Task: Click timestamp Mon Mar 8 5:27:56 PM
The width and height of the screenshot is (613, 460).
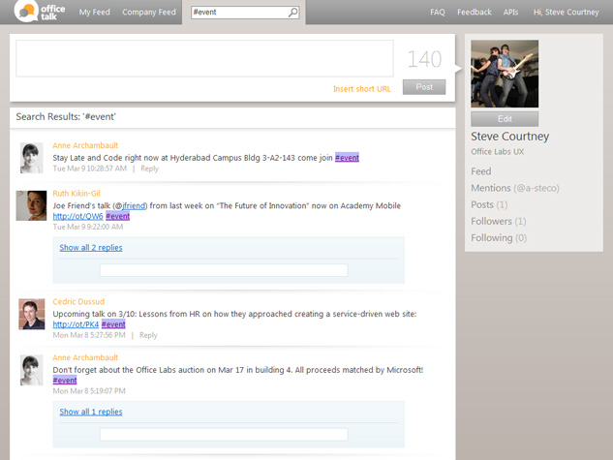Action: coord(89,335)
